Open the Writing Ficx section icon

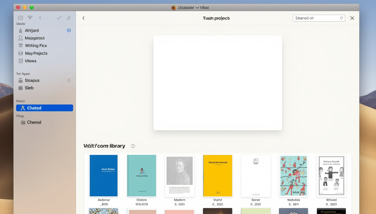tap(21, 45)
